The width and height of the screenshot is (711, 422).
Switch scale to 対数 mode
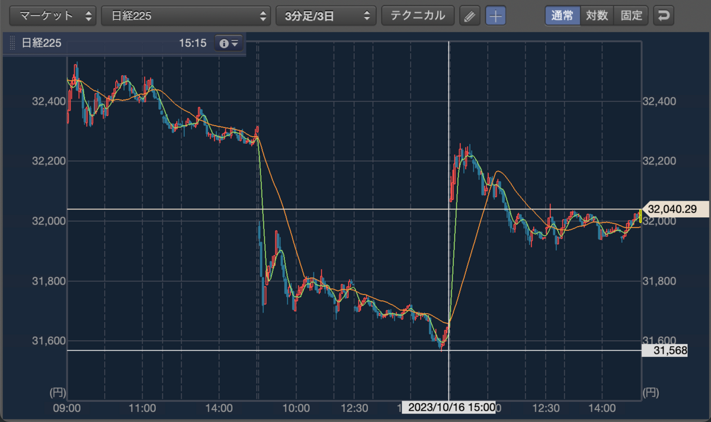597,16
